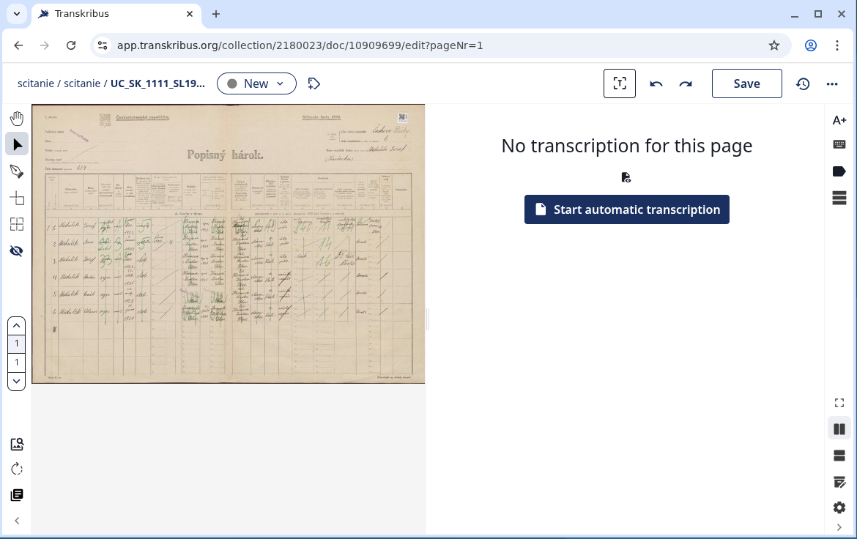Click the scitanie collection breadcrumb
The image size is (857, 539).
(x=36, y=83)
